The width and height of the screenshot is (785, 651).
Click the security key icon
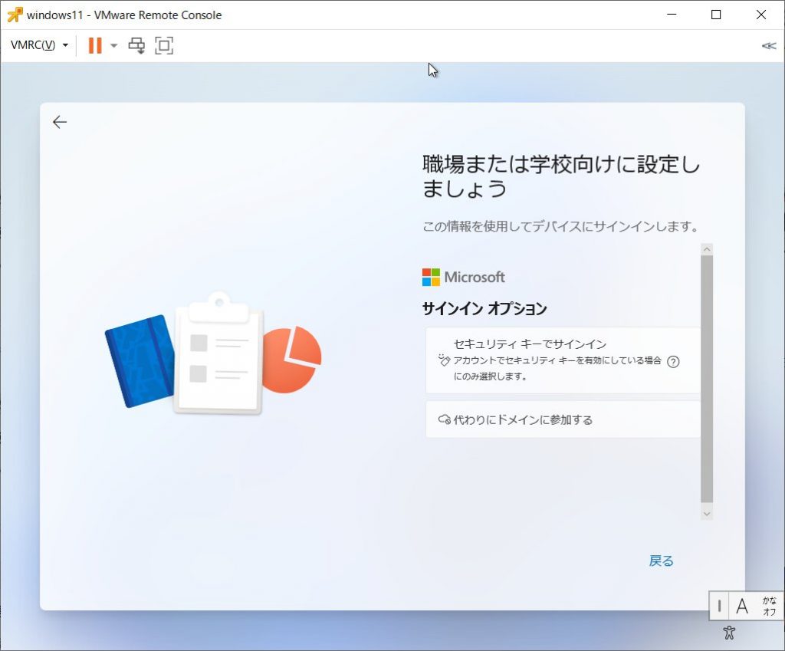click(x=444, y=360)
